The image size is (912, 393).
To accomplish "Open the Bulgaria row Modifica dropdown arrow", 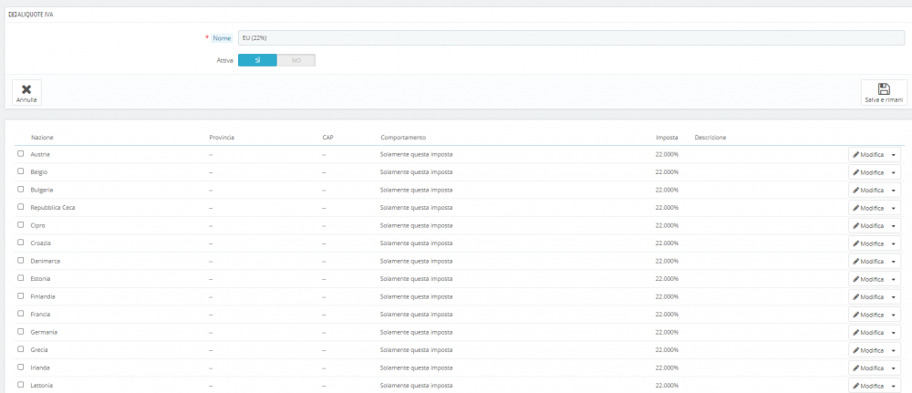I will (x=894, y=191).
